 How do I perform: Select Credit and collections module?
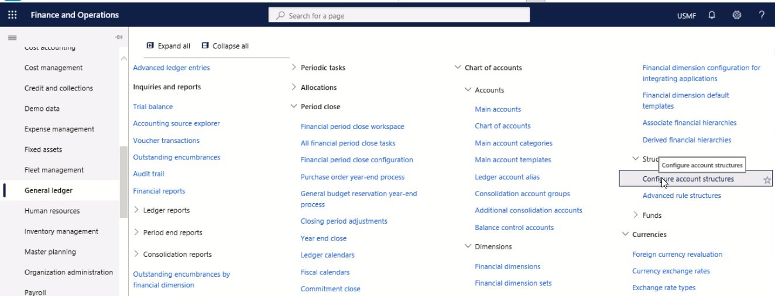(x=59, y=88)
